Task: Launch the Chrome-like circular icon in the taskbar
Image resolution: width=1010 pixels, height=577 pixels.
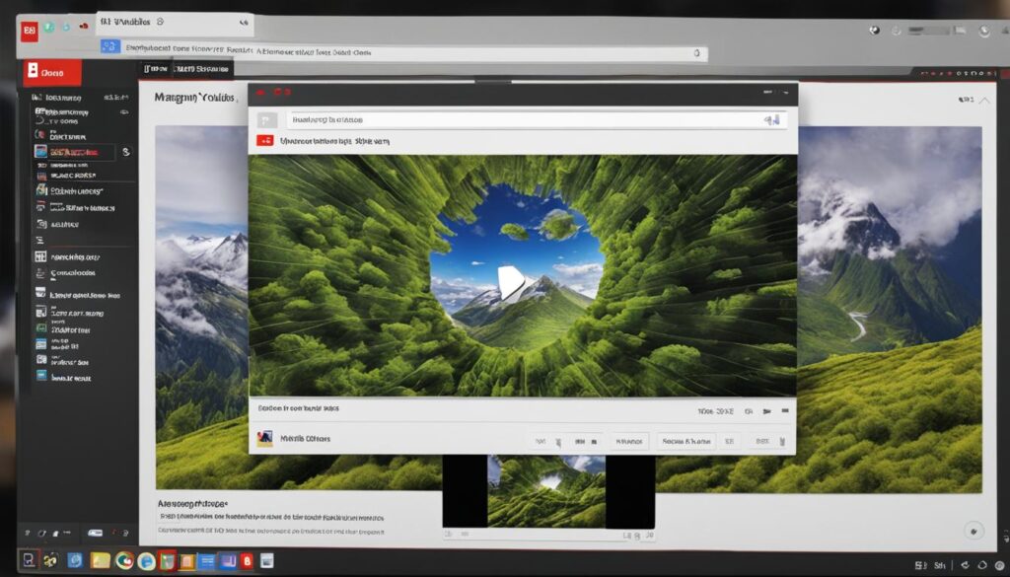Action: (x=125, y=560)
